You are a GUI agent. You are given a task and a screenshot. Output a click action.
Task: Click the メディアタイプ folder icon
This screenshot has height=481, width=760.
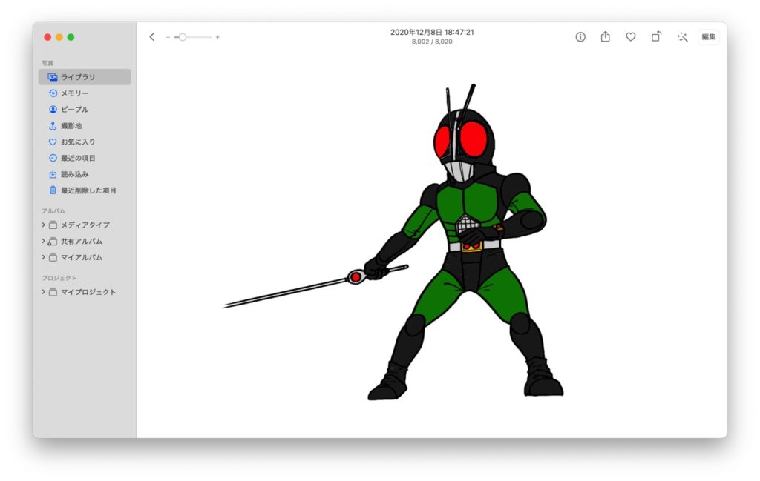pos(53,225)
